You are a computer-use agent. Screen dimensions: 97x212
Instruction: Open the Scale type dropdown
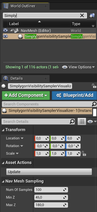click(x=17, y=153)
